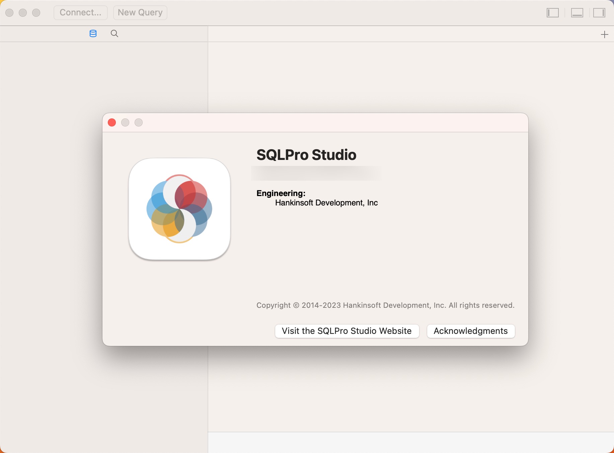Start a New Query from the toolbar
The height and width of the screenshot is (453, 614).
pos(140,12)
